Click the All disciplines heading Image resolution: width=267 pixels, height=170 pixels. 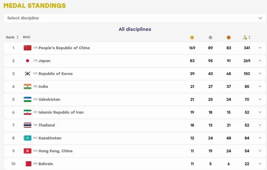pos(135,29)
